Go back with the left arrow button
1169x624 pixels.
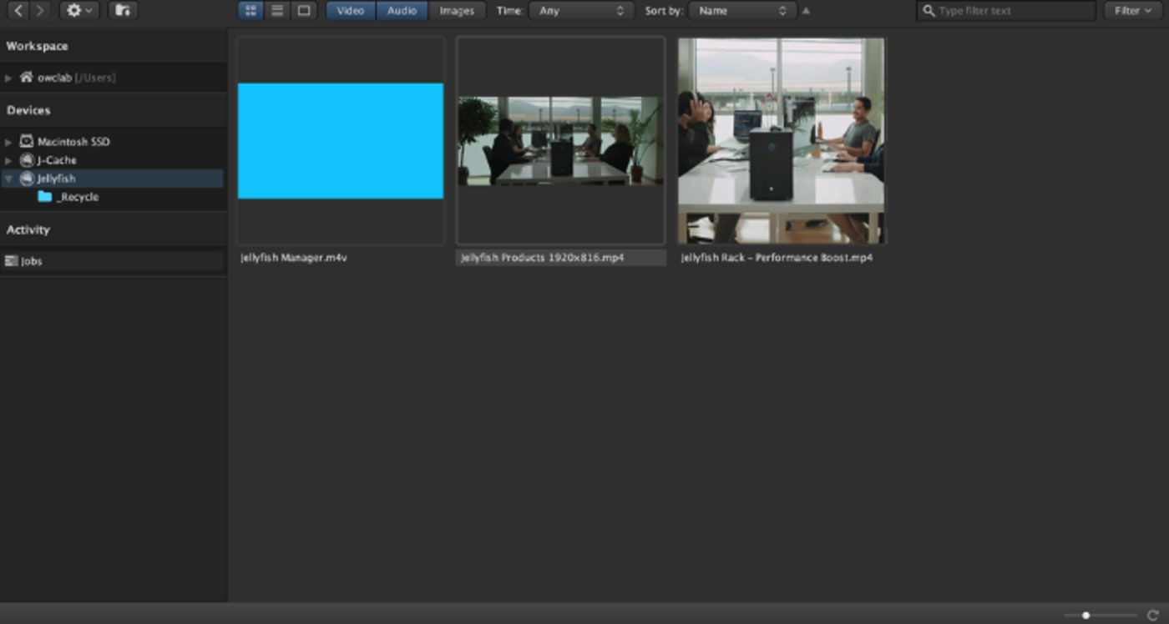click(x=18, y=11)
